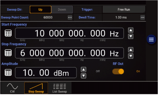Decrease Start Frequency with the down arrow
158x95 pixels.
(x=131, y=36)
